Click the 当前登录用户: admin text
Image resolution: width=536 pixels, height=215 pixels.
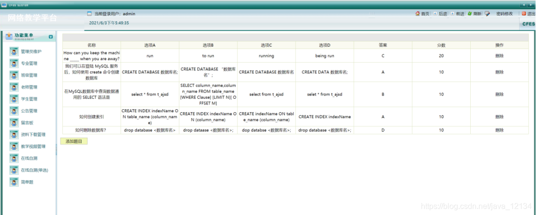coord(116,14)
